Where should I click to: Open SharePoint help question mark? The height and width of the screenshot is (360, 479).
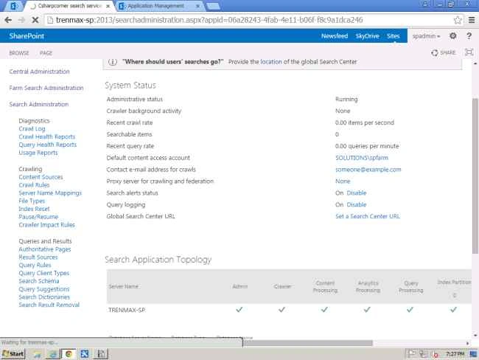pyautogui.click(x=469, y=36)
